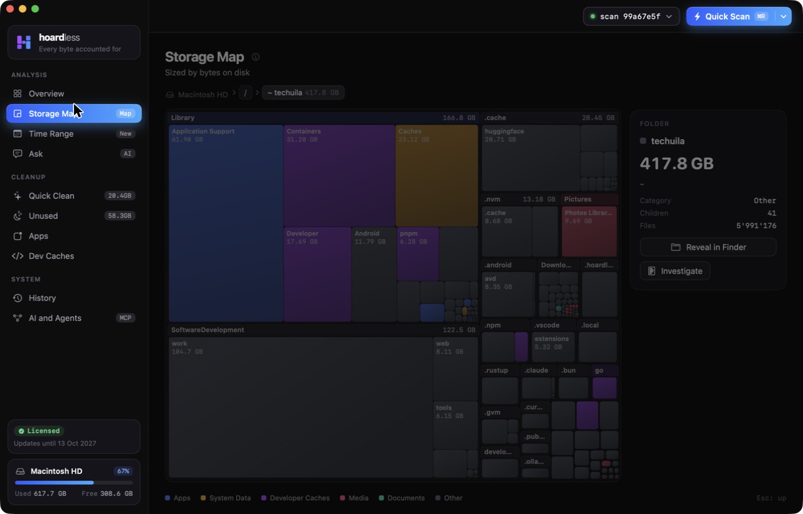Click the Overview grid icon

18,93
